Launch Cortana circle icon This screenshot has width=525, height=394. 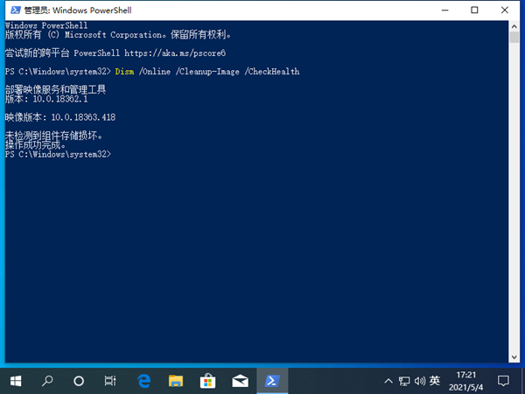[79, 381]
